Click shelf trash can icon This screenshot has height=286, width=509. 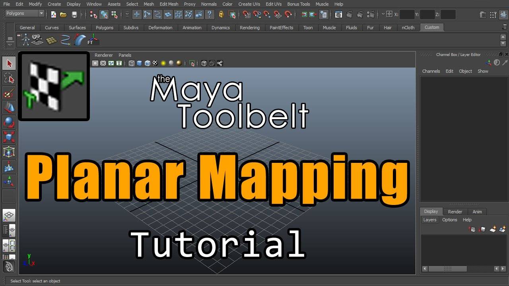pos(505,27)
